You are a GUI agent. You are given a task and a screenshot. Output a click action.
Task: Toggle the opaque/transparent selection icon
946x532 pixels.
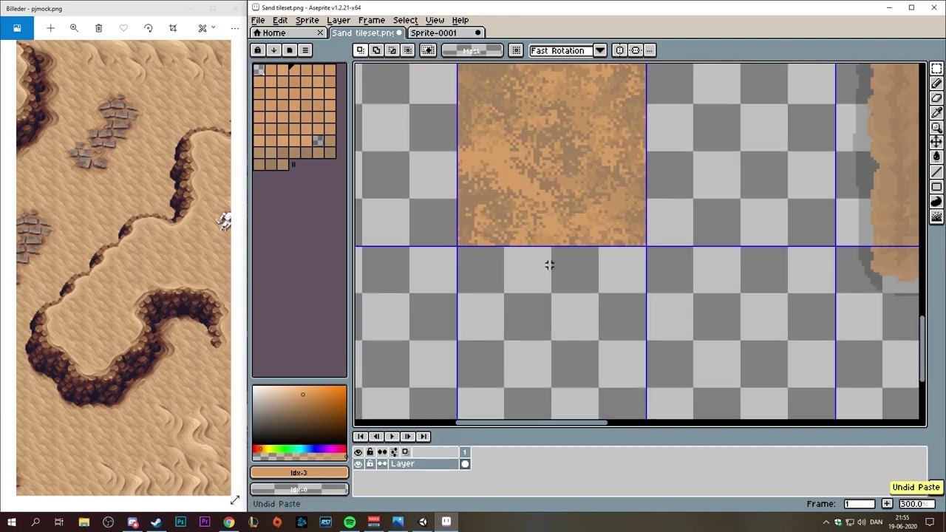pyautogui.click(x=428, y=50)
